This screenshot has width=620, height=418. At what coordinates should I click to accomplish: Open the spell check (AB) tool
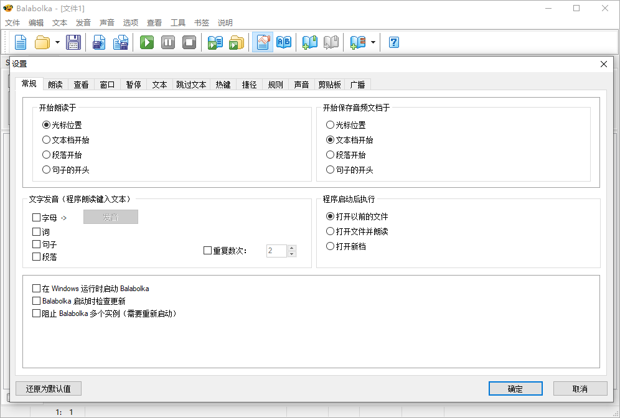[x=284, y=42]
